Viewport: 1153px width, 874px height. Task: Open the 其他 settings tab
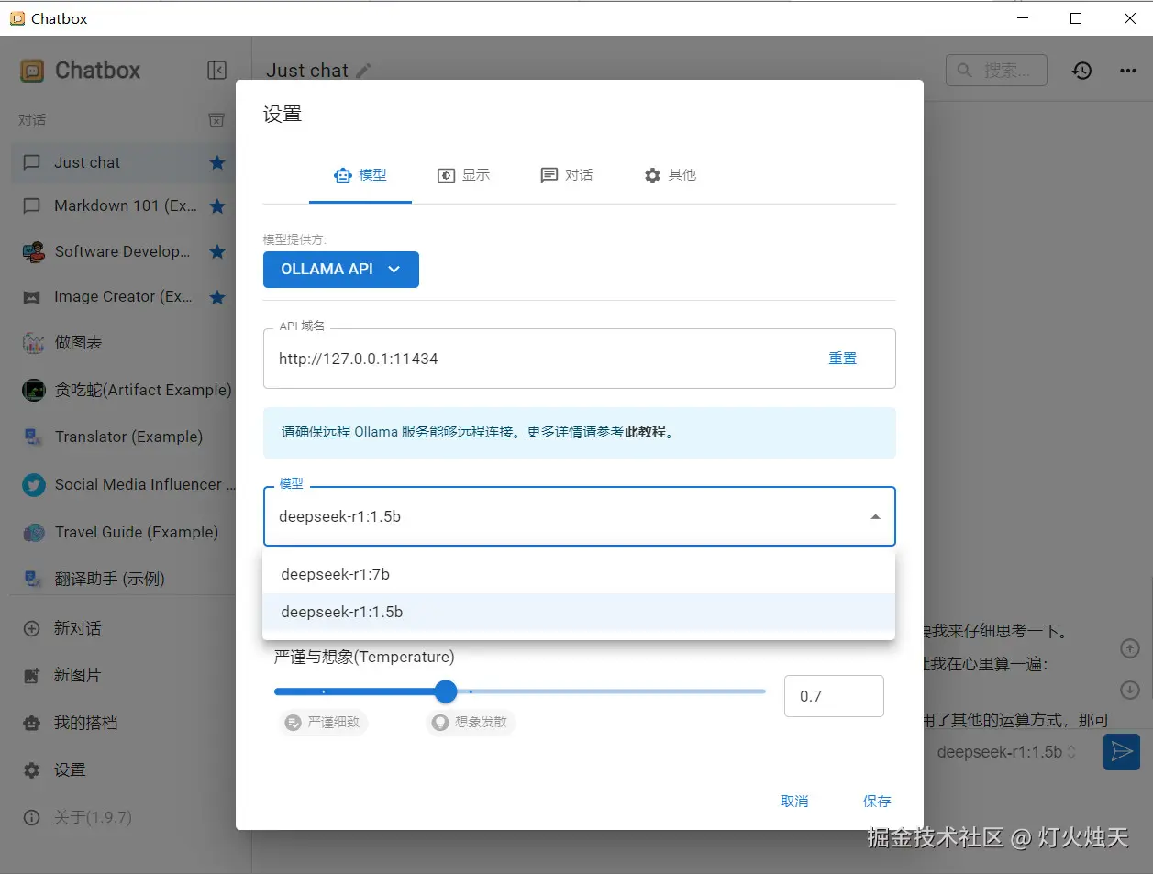point(670,175)
